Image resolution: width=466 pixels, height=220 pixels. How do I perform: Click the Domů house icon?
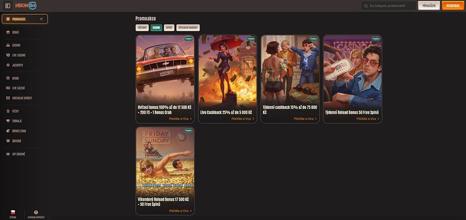click(8, 32)
